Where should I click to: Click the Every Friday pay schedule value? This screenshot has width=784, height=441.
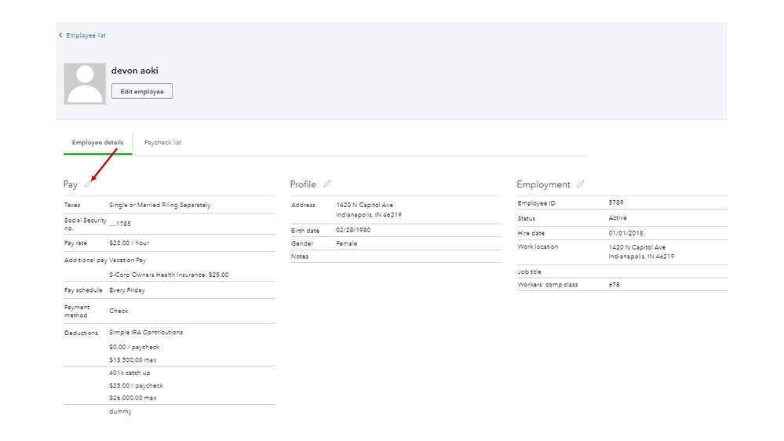pyautogui.click(x=127, y=290)
